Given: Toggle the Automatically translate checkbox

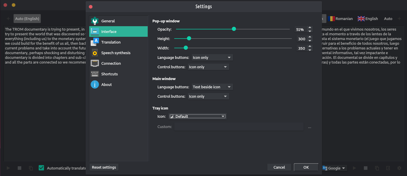Looking at the screenshot, I should click(41, 168).
